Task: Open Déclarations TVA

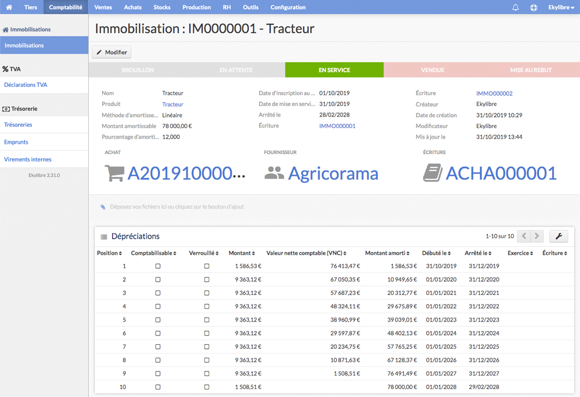Action: (44, 85)
